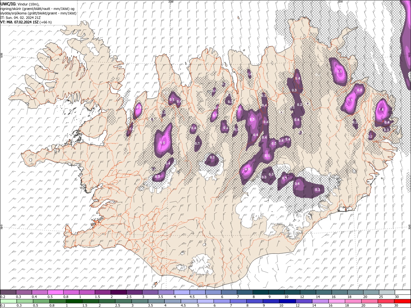Click the '66N' latitude label on right edge
411x308 pixels.
tap(409, 55)
